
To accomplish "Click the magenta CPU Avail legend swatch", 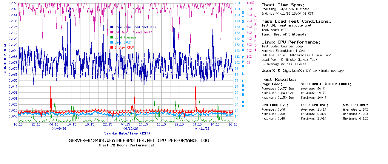I will (x=112, y=32).
